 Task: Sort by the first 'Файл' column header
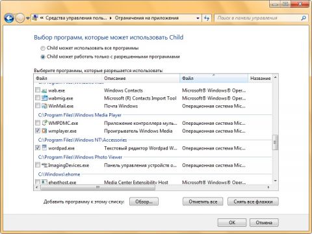pyautogui.click(x=68, y=78)
